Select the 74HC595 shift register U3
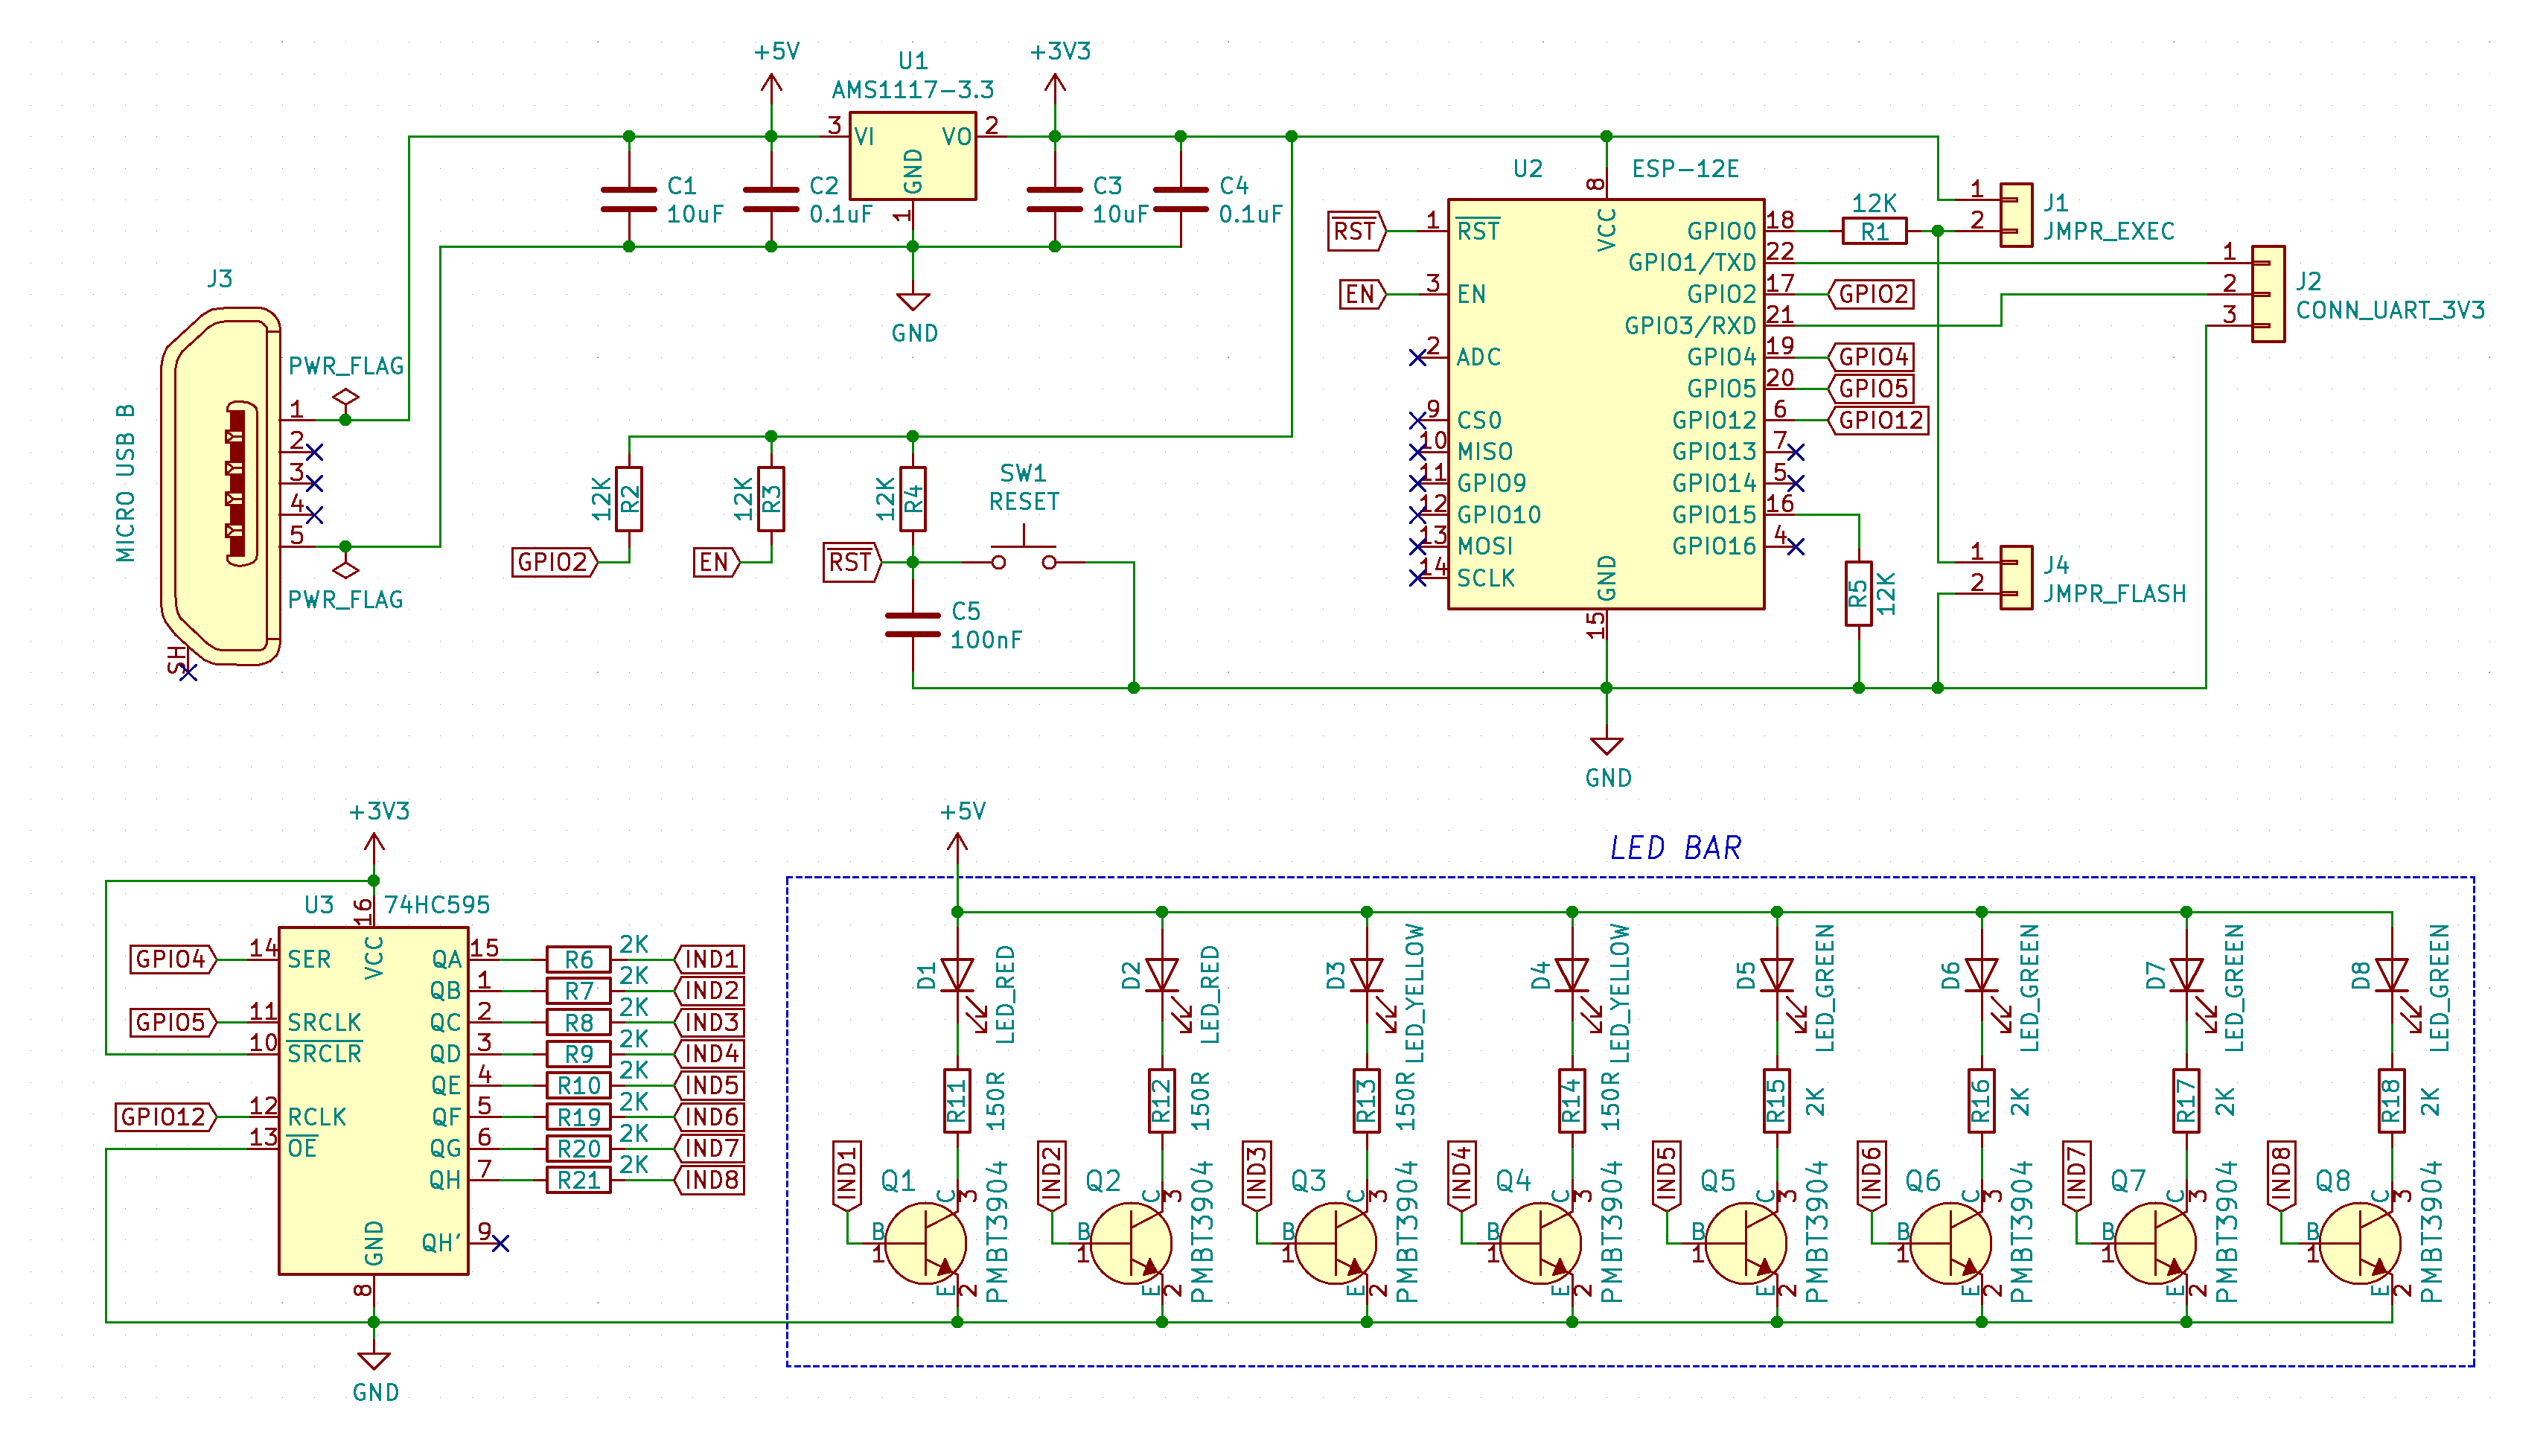 [373, 1101]
